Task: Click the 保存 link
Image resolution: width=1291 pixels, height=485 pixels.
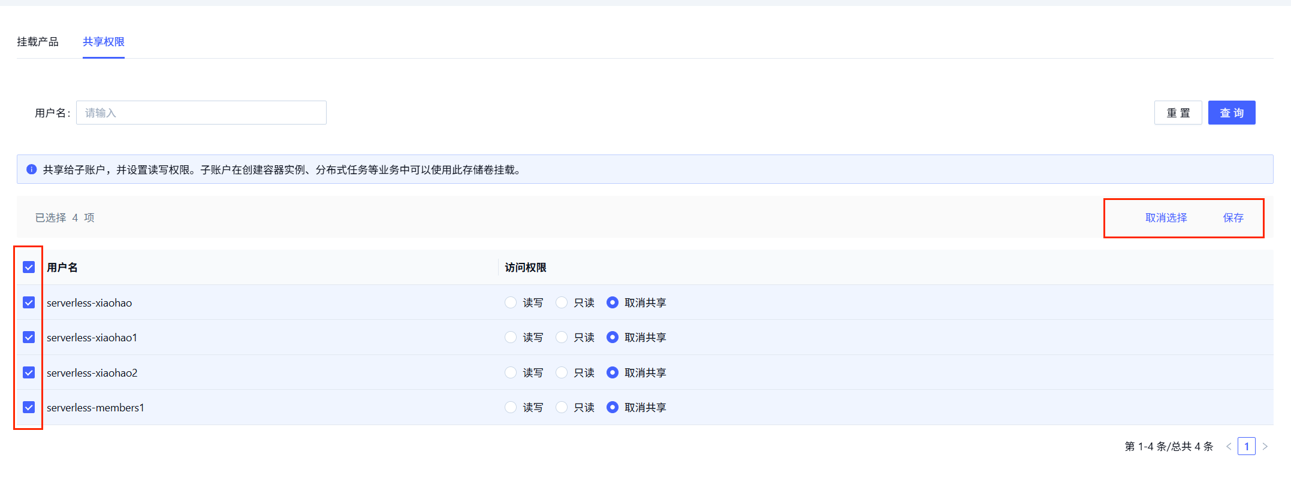Action: pos(1233,218)
